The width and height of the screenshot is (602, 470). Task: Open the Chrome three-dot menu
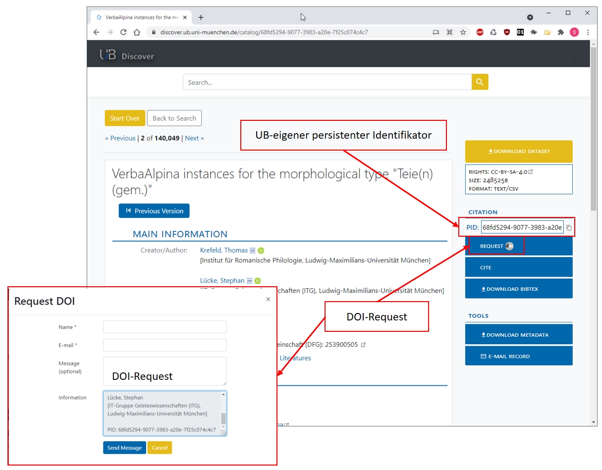(588, 32)
